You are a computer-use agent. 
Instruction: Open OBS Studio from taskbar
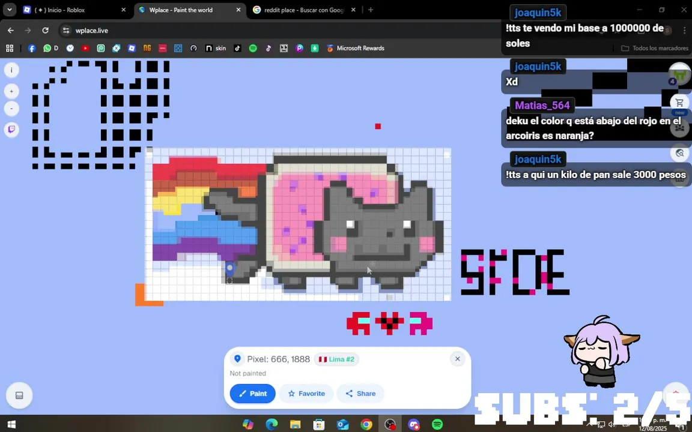(x=390, y=424)
